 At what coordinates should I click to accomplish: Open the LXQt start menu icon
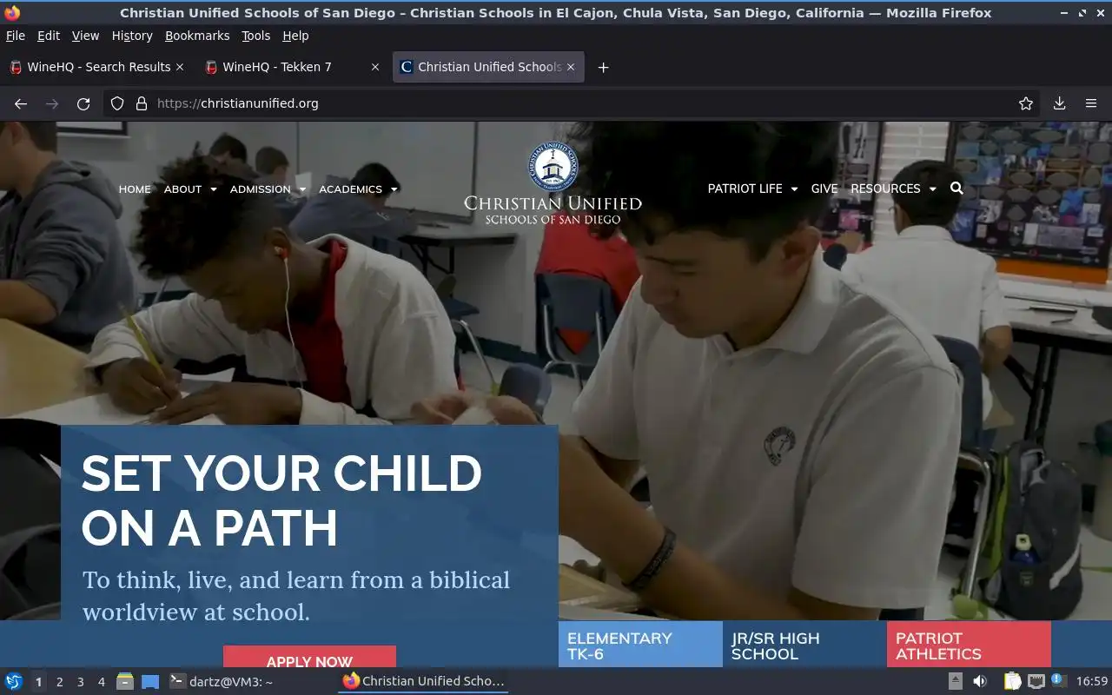pyautogui.click(x=14, y=681)
